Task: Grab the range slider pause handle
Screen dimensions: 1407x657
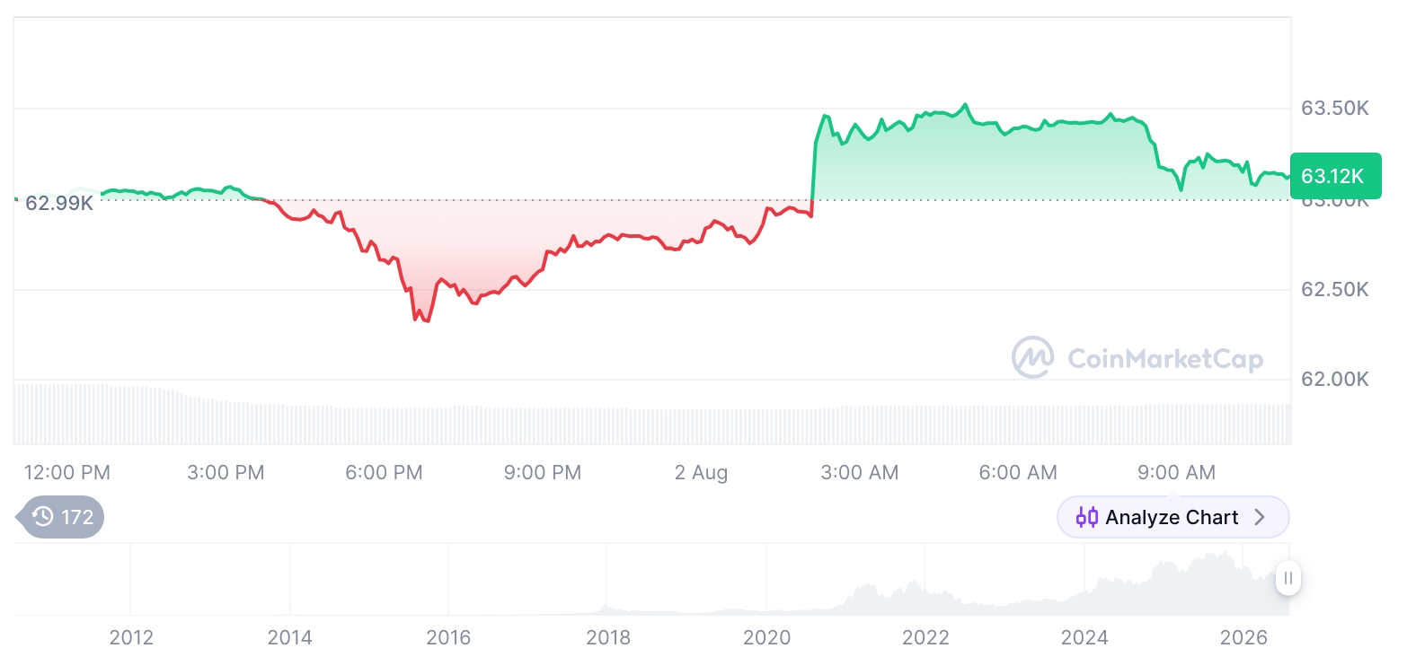Action: point(1288,578)
